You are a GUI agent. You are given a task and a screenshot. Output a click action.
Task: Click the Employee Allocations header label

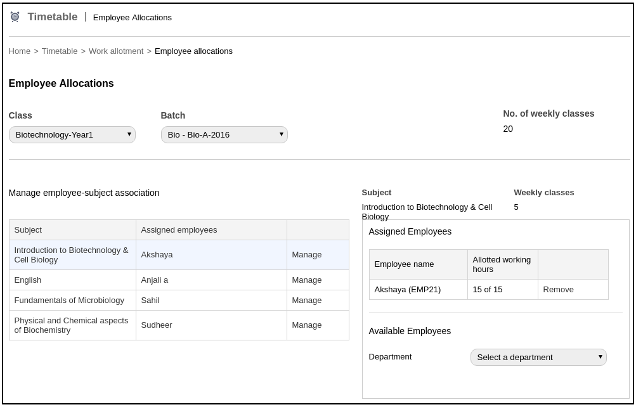pos(132,18)
